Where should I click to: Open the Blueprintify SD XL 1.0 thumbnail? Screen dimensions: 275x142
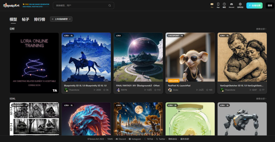pyautogui.click(x=86, y=57)
